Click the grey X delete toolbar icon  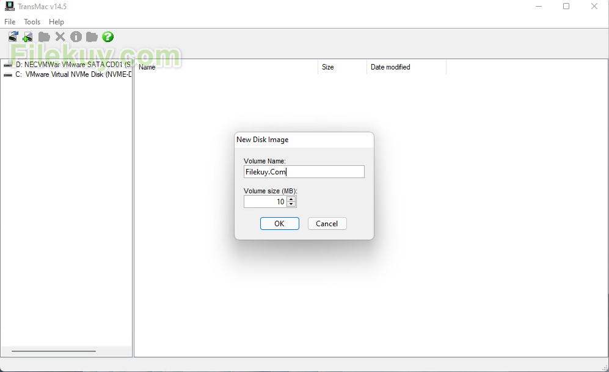click(x=60, y=37)
